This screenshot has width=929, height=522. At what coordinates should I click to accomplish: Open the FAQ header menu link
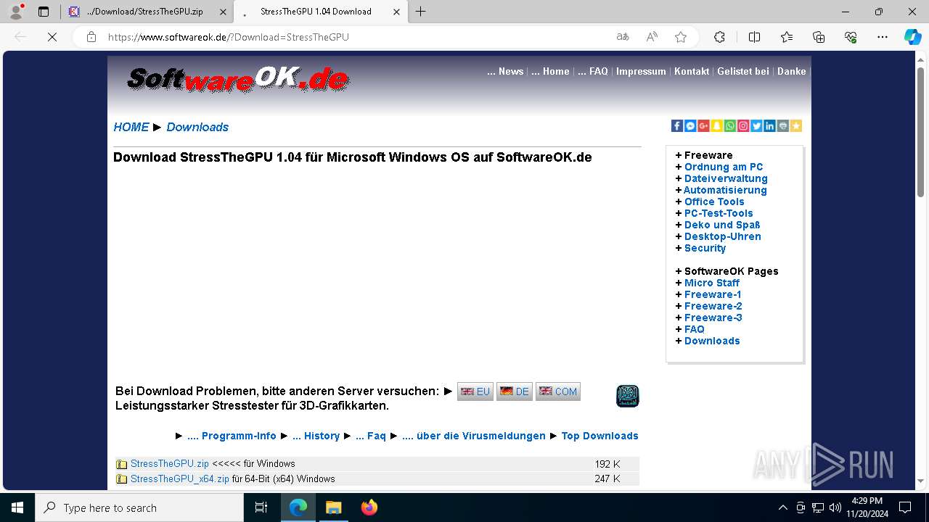coord(593,71)
